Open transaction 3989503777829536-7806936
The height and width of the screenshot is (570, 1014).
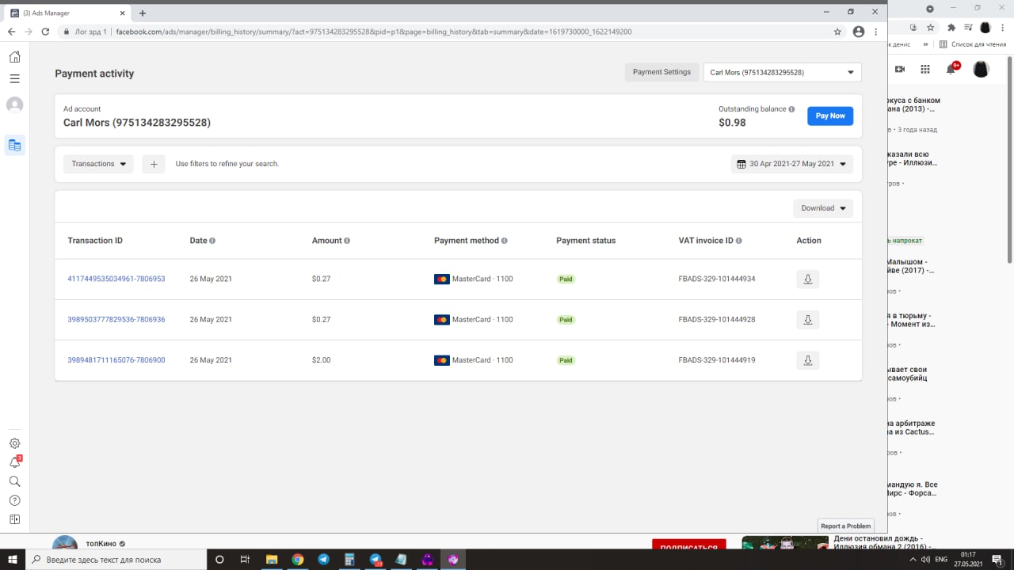click(116, 320)
